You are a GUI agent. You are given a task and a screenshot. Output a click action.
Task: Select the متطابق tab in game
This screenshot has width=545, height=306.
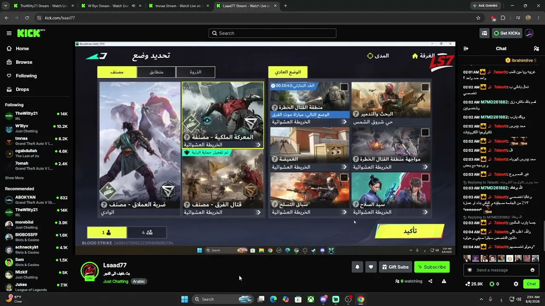[x=156, y=72]
